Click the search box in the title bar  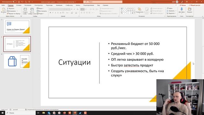coord(103,2)
